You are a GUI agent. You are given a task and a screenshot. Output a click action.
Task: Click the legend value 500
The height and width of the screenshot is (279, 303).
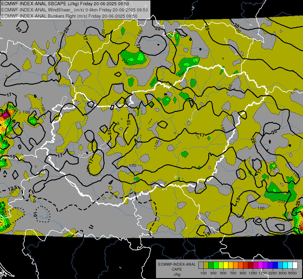[x=223, y=273]
